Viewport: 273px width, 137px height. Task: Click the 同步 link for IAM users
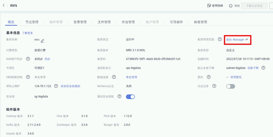pyautogui.click(x=47, y=59)
